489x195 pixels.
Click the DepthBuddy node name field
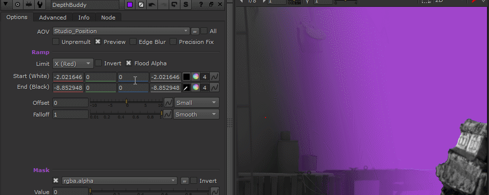(x=85, y=5)
